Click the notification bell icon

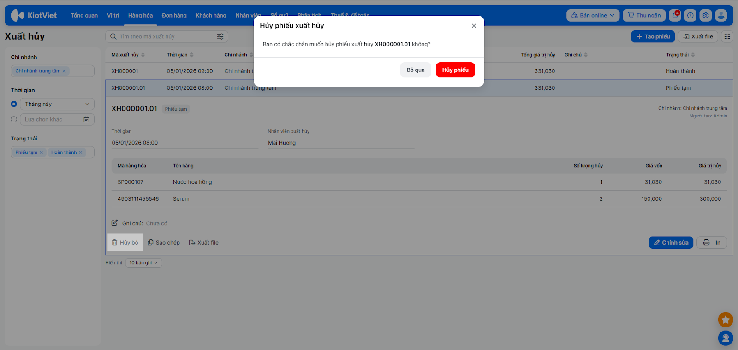point(675,15)
